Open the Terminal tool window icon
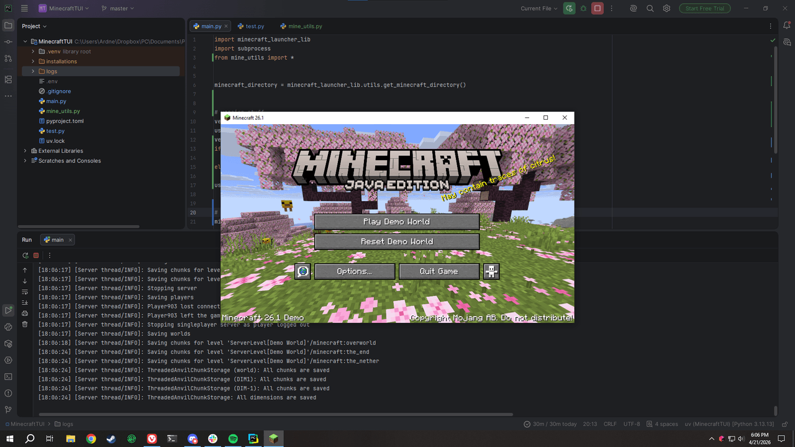Viewport: 795px width, 447px height. 8,376
